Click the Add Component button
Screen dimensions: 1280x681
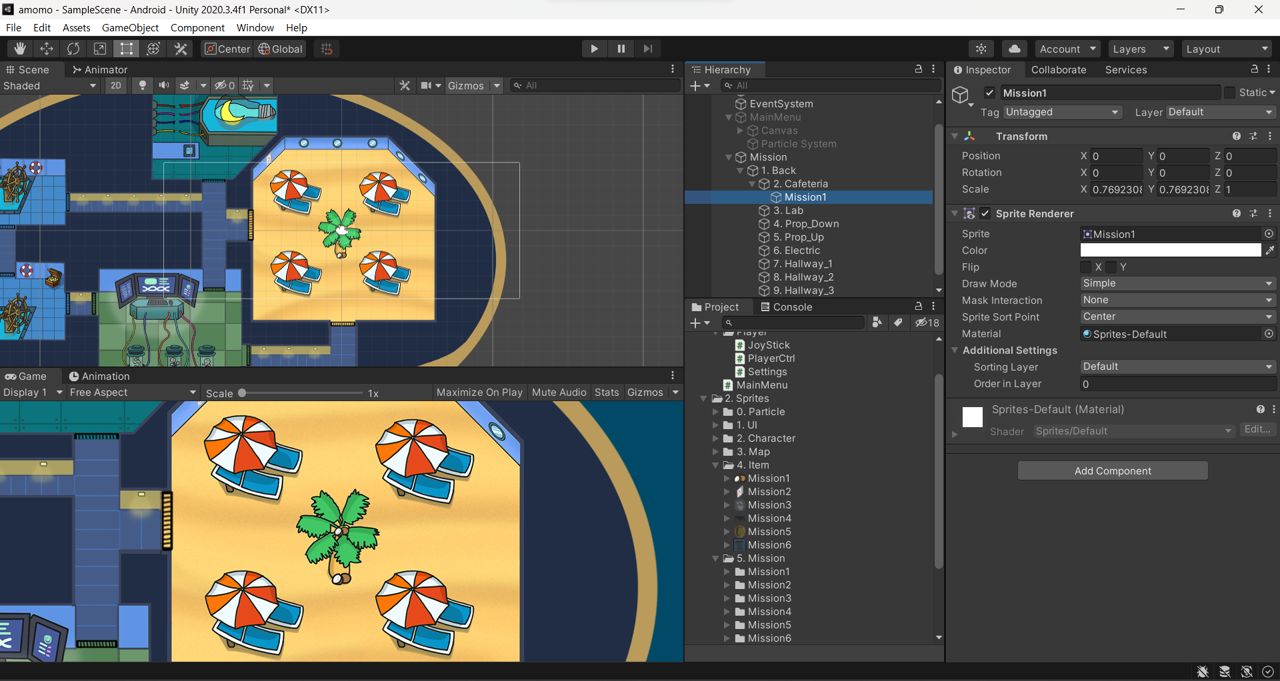(1113, 470)
